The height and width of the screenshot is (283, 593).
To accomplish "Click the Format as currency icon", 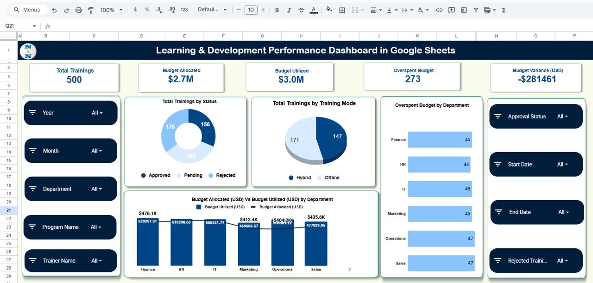I will coord(134,10).
